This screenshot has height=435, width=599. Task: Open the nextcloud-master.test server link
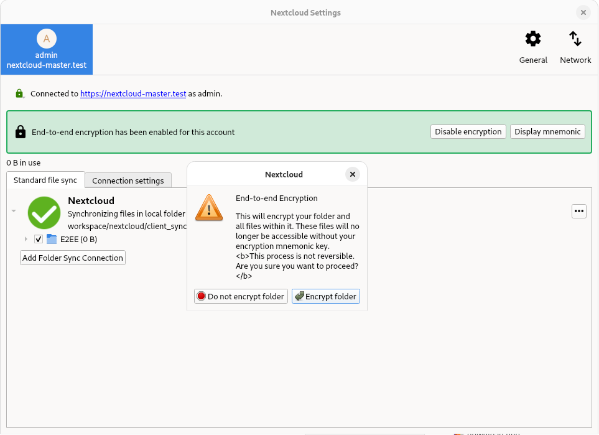(133, 94)
